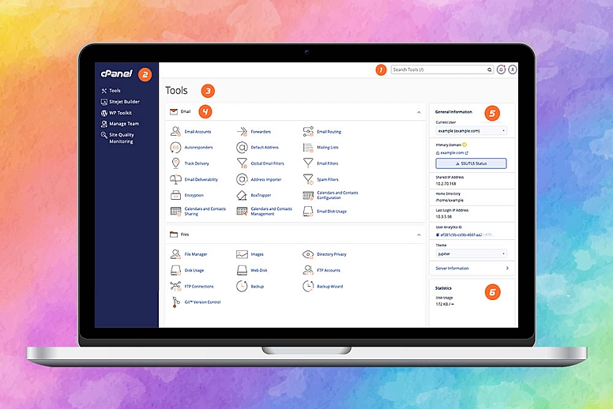This screenshot has width=613, height=409.
Task: Open Calendars and Contacts Configuration icon
Action: pos(308,195)
